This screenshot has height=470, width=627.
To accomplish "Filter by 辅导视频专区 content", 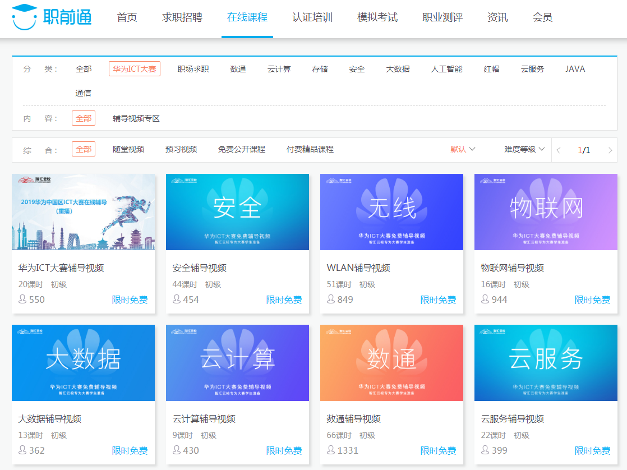I will pos(136,118).
